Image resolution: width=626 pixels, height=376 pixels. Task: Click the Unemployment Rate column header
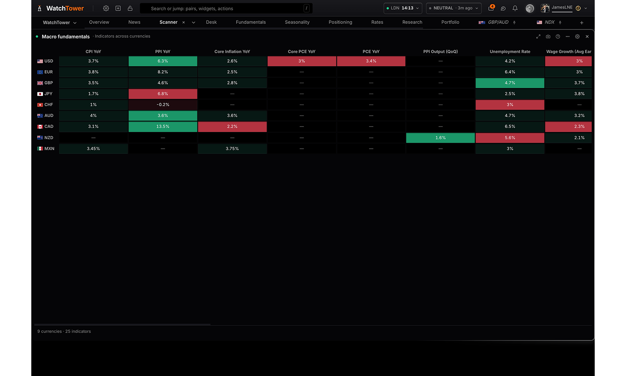point(510,52)
